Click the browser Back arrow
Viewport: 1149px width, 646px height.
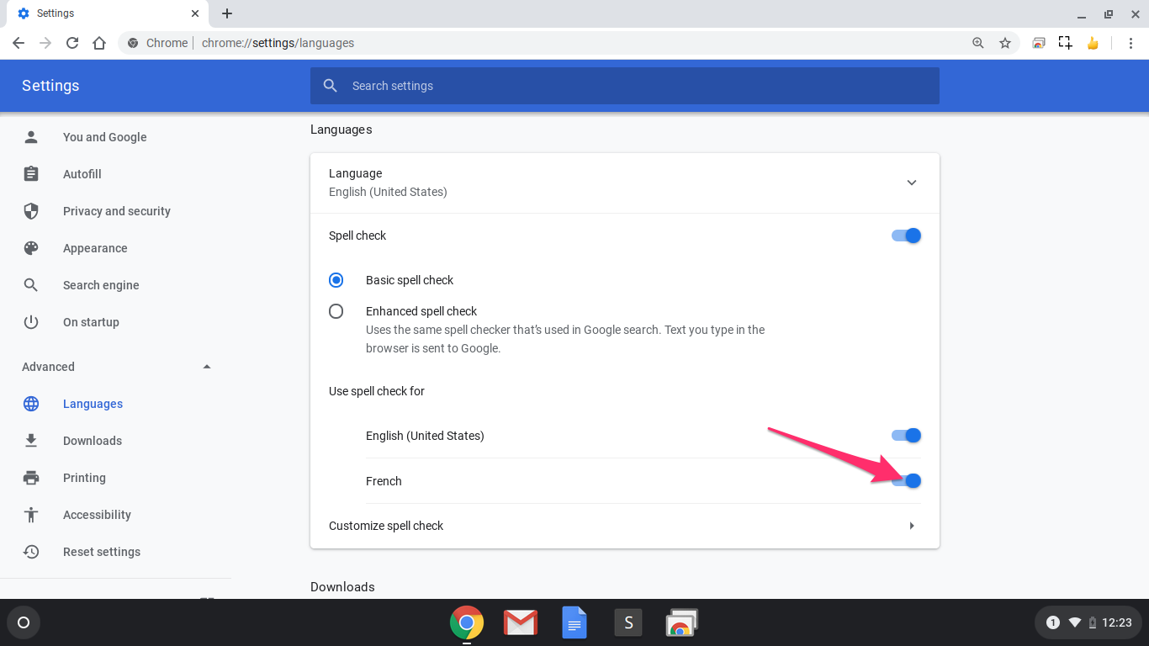tap(19, 43)
